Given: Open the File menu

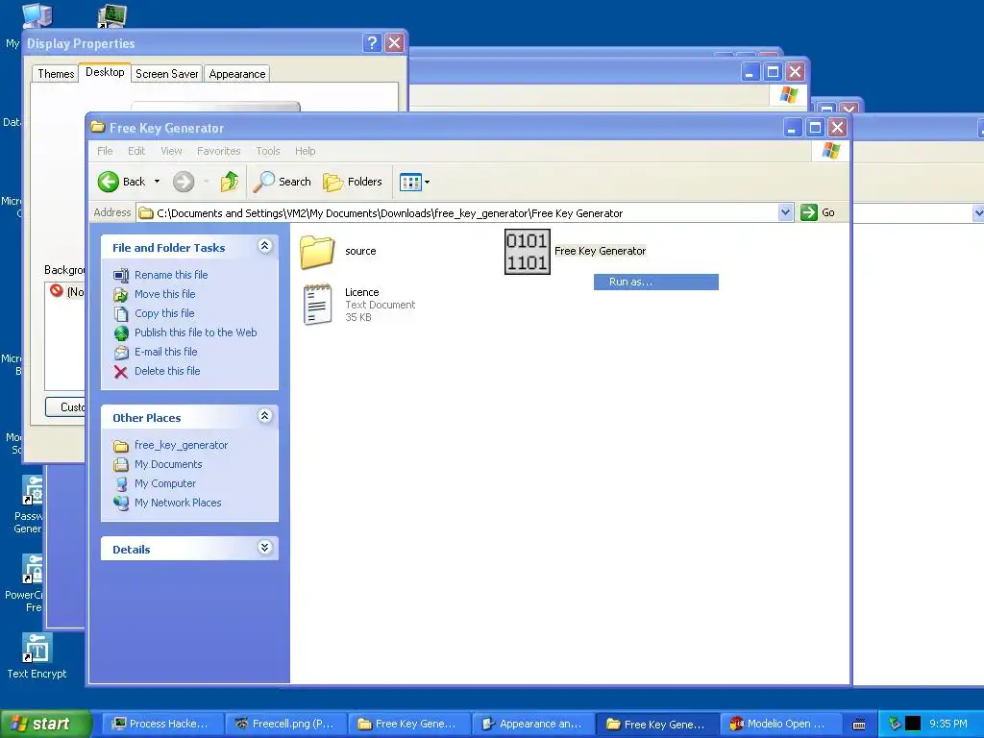Looking at the screenshot, I should [105, 151].
